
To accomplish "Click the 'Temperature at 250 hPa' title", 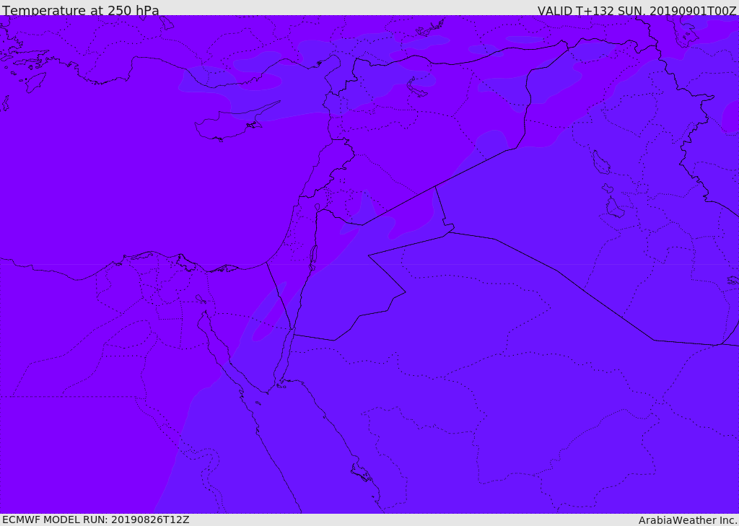I will (x=81, y=10).
